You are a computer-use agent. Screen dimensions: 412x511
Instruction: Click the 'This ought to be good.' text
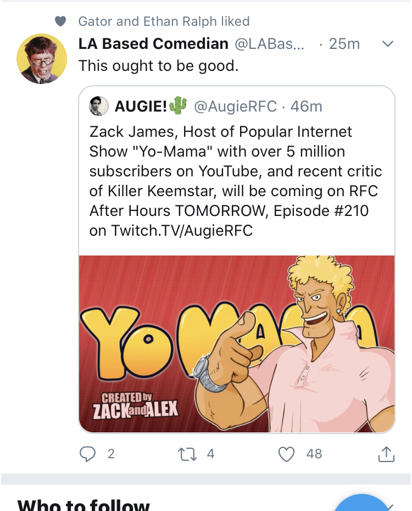pyautogui.click(x=159, y=66)
